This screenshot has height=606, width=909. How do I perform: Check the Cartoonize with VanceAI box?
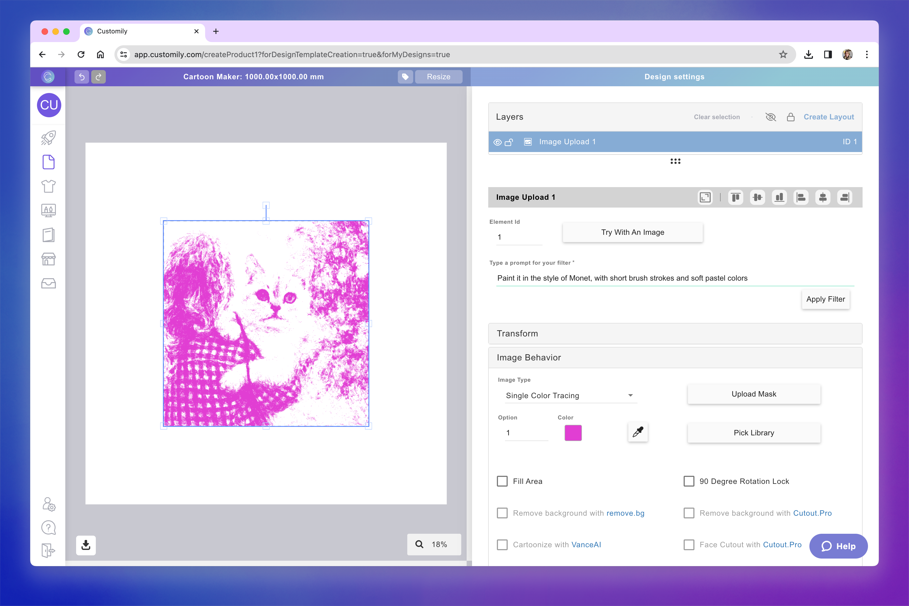point(502,545)
